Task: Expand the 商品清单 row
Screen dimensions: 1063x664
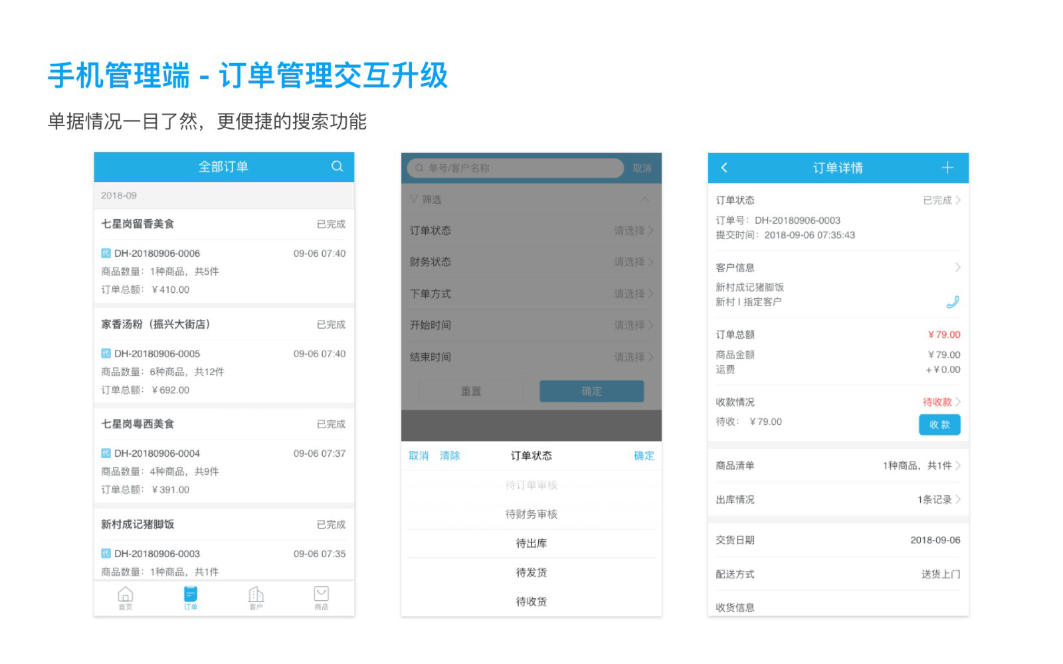Action: [x=838, y=466]
